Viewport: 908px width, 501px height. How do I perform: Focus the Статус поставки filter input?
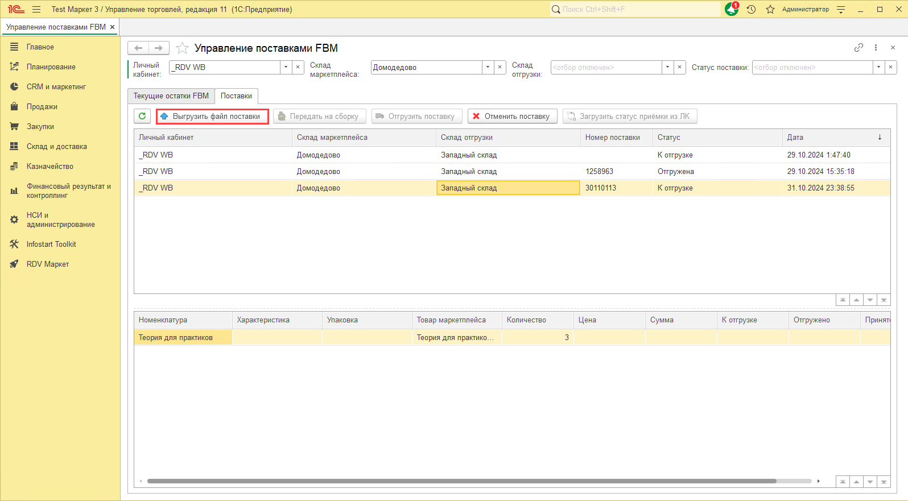point(812,67)
